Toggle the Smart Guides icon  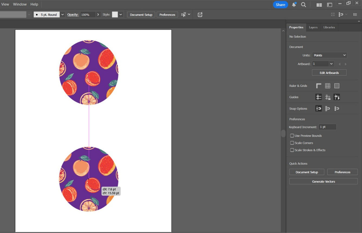click(337, 97)
